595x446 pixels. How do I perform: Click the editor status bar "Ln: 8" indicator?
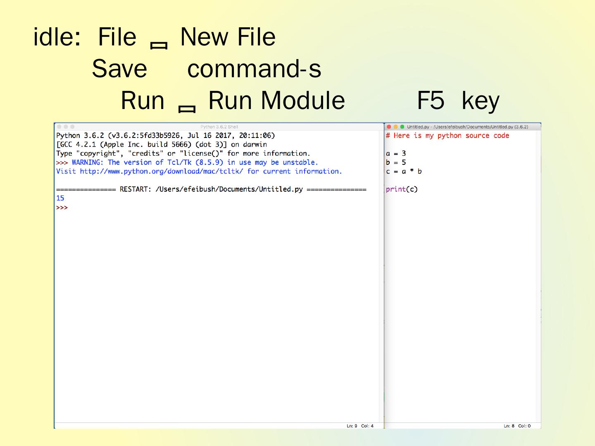509,426
